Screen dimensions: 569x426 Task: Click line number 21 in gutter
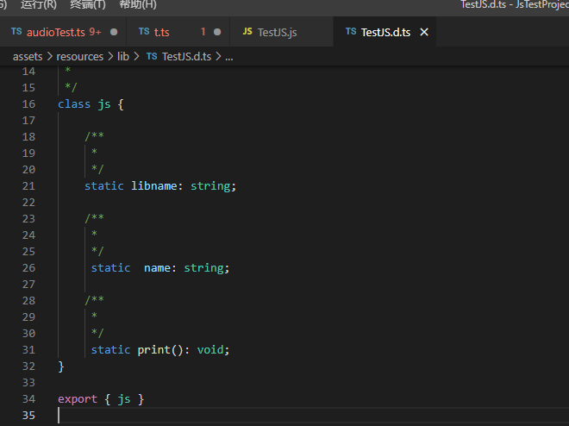coord(28,186)
